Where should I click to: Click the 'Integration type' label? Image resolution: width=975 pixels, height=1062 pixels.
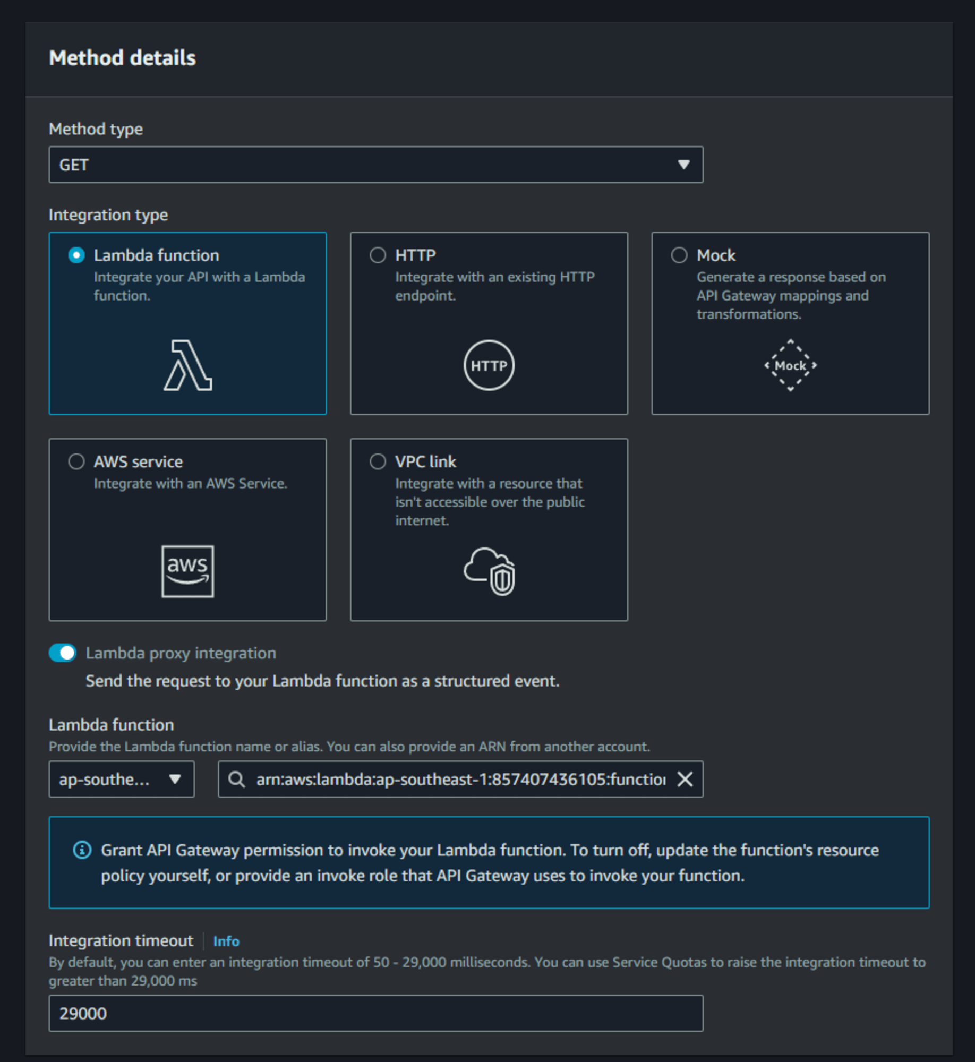click(x=108, y=215)
